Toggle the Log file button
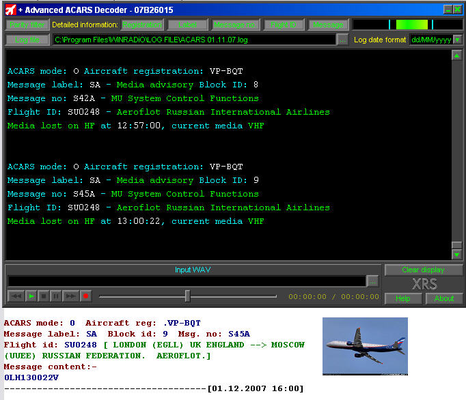 pos(27,40)
